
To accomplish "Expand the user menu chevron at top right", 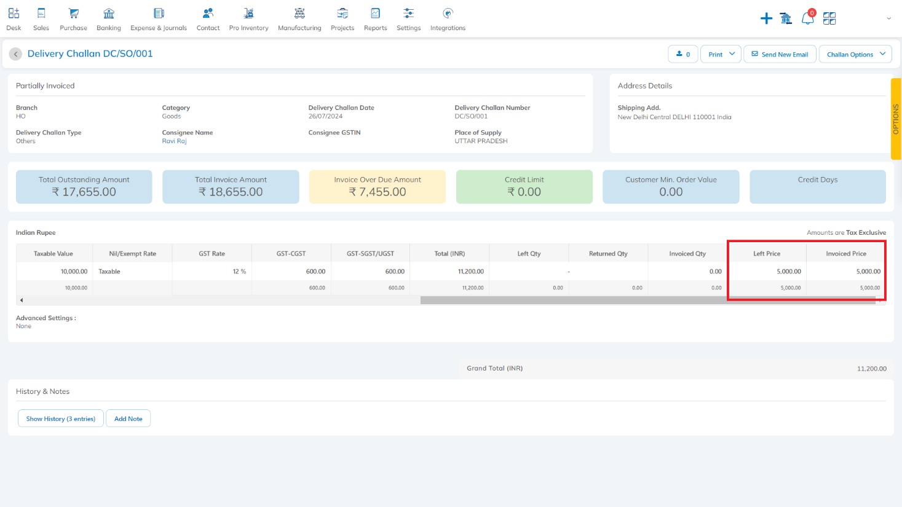I will pos(888,18).
